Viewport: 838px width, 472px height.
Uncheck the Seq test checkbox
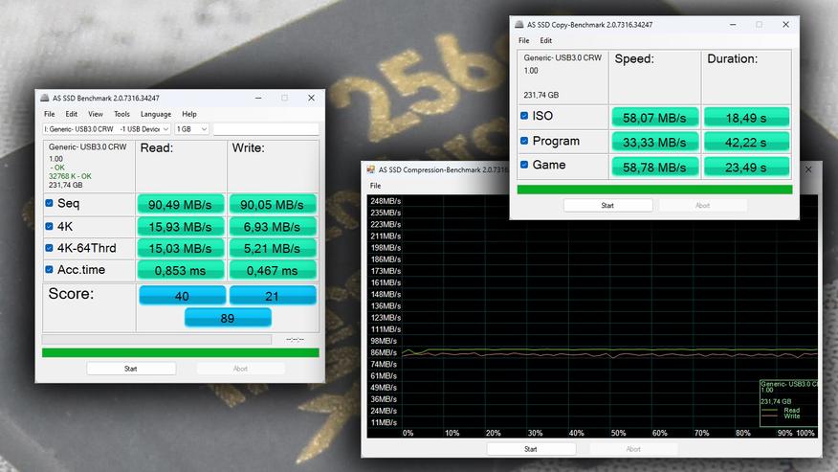tap(50, 203)
